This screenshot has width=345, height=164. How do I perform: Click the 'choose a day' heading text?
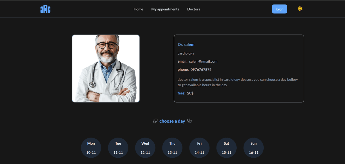(172, 121)
